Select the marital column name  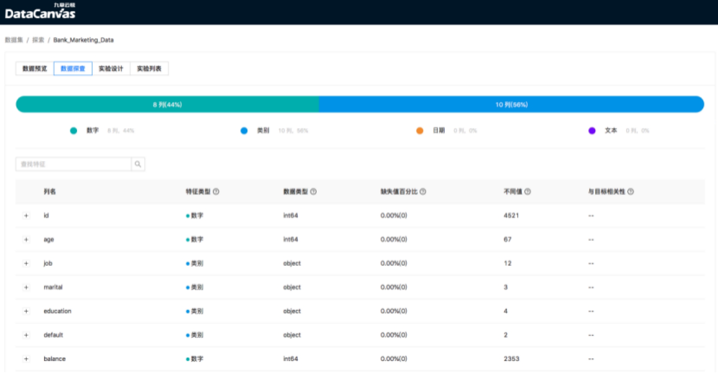pos(53,287)
